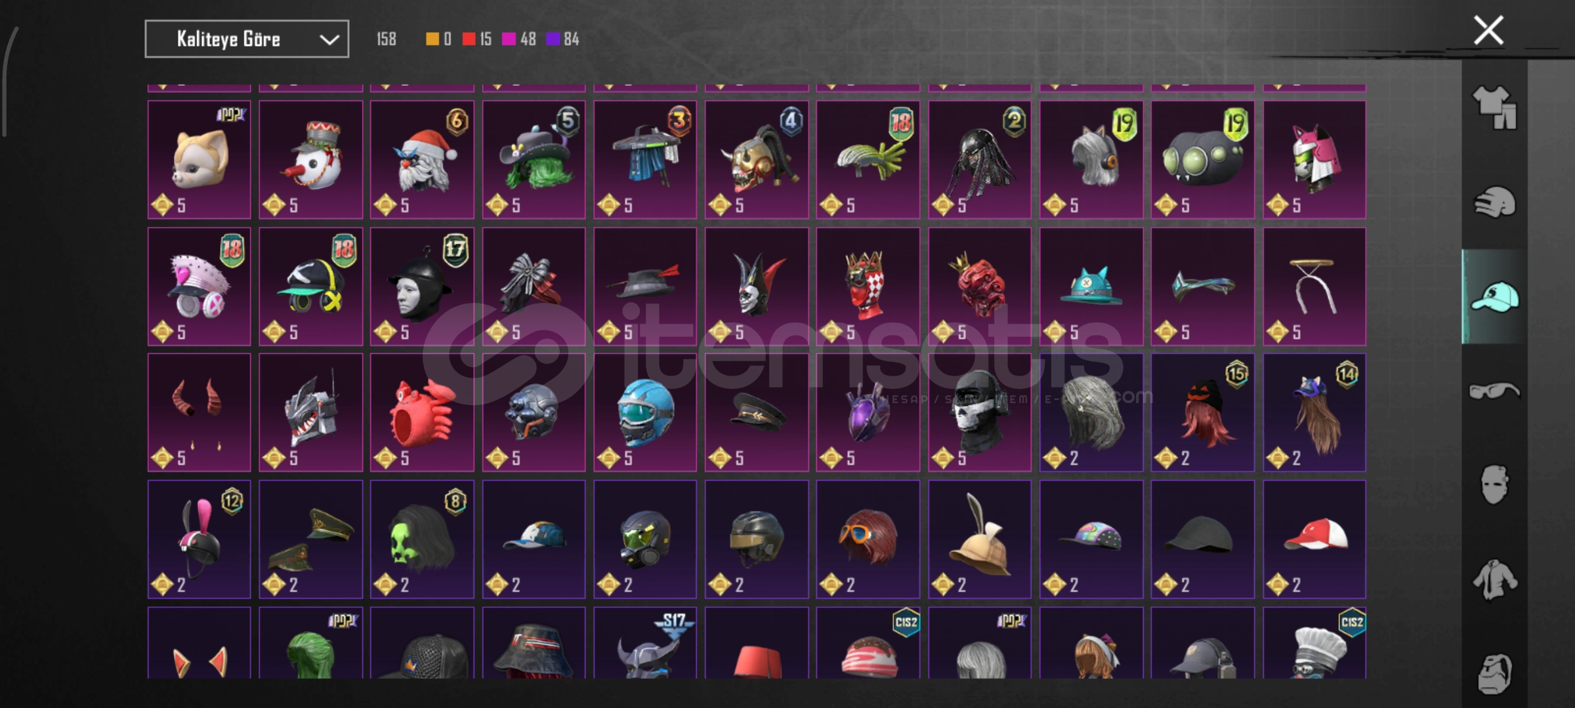Select the red and white baseball cap

[x=1314, y=539]
